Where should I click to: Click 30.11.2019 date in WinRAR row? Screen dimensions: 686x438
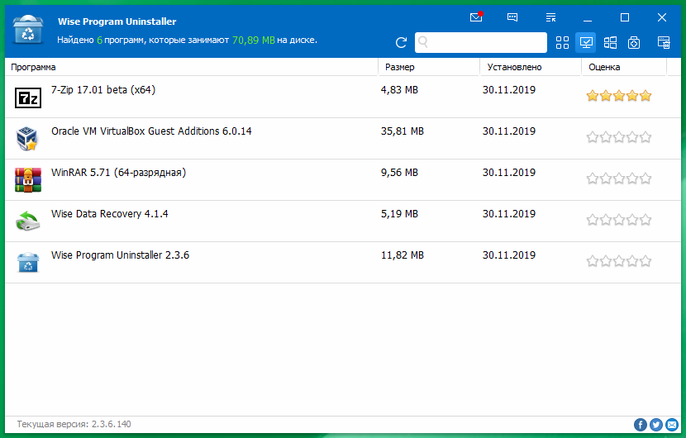point(509,173)
